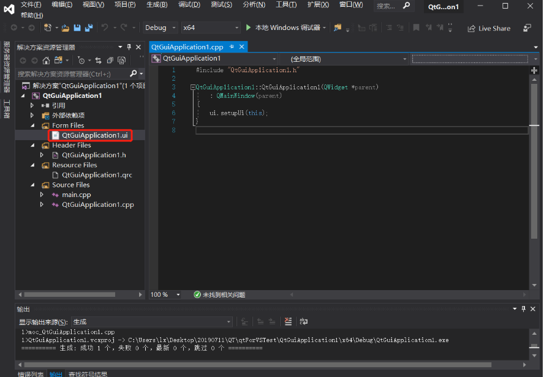
Task: Go to previous bookmark icon
Action: pos(429,28)
